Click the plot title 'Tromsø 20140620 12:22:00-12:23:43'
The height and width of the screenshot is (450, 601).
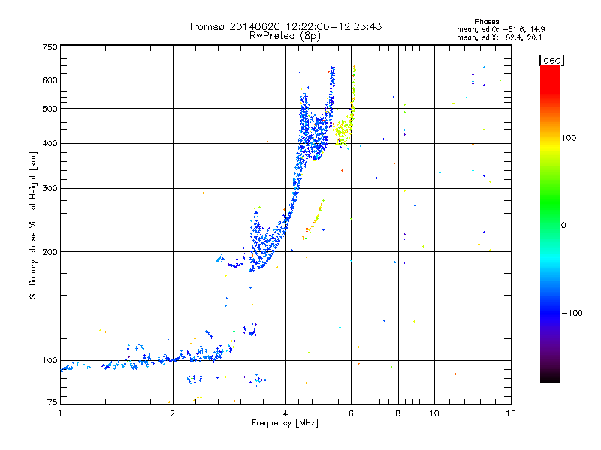click(285, 26)
